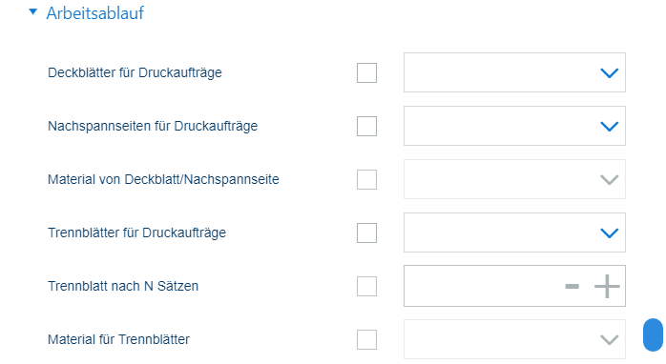Check Material von Deckblatt/Nachspannseite box
Screen dimensions: 666x364
(x=366, y=179)
